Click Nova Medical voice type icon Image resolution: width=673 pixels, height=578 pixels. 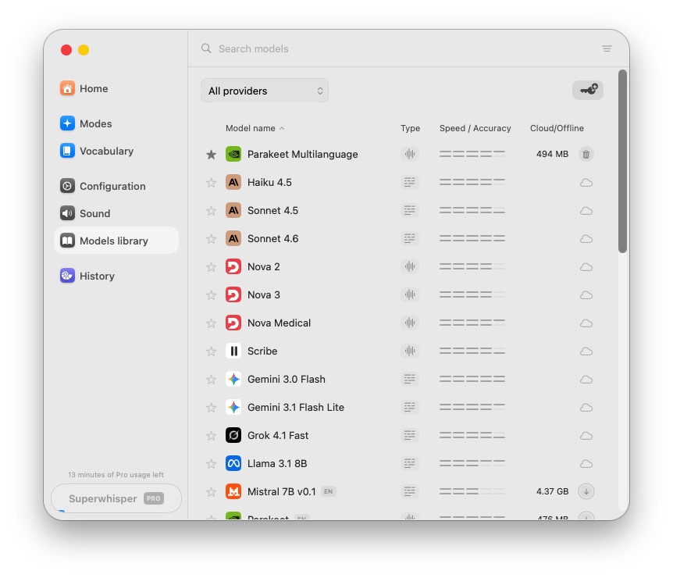click(x=410, y=323)
